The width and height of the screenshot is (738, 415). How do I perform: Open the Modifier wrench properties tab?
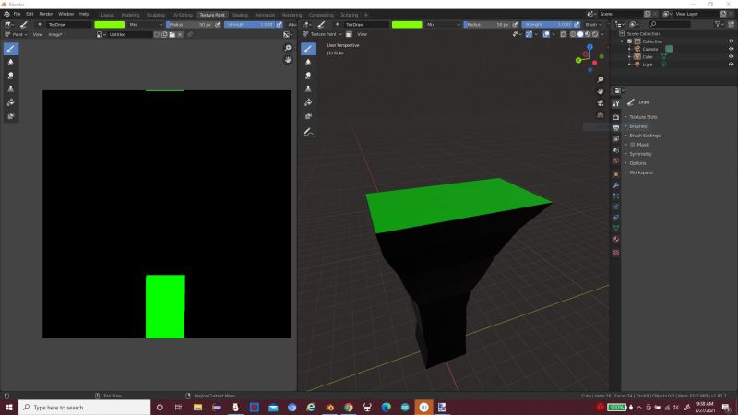pos(615,185)
